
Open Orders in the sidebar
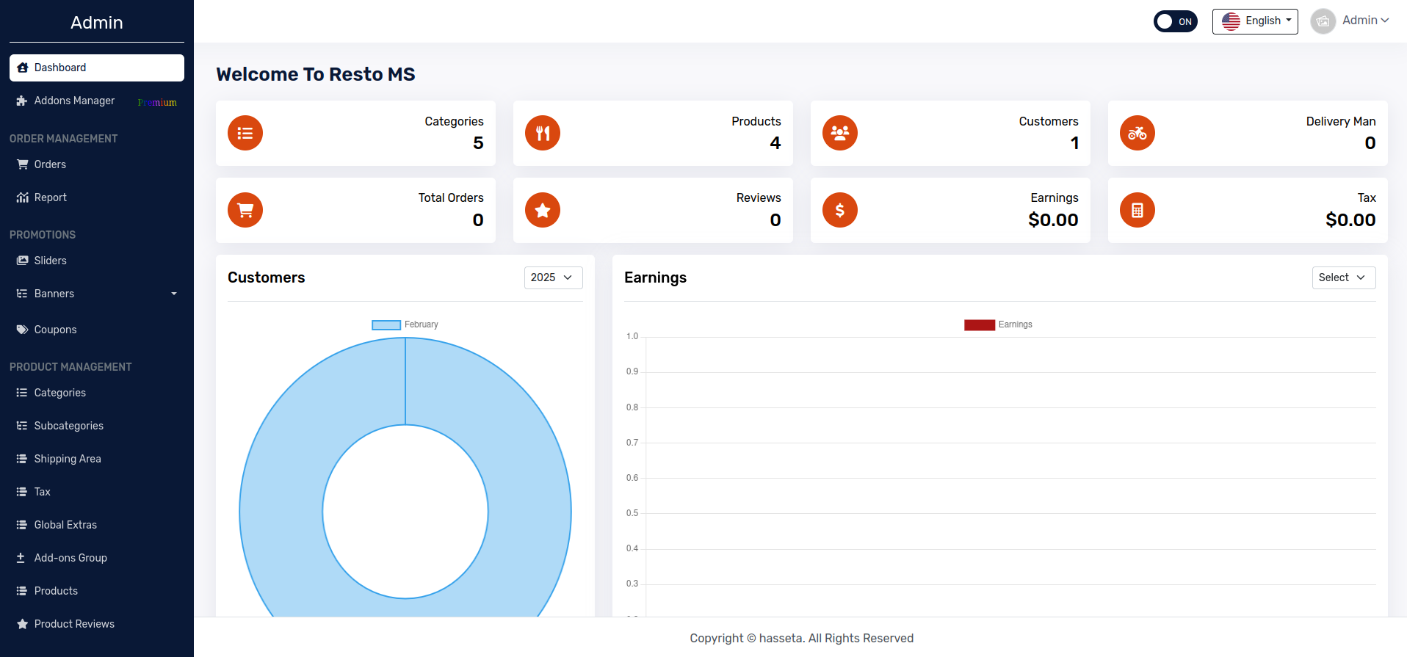[x=50, y=164]
